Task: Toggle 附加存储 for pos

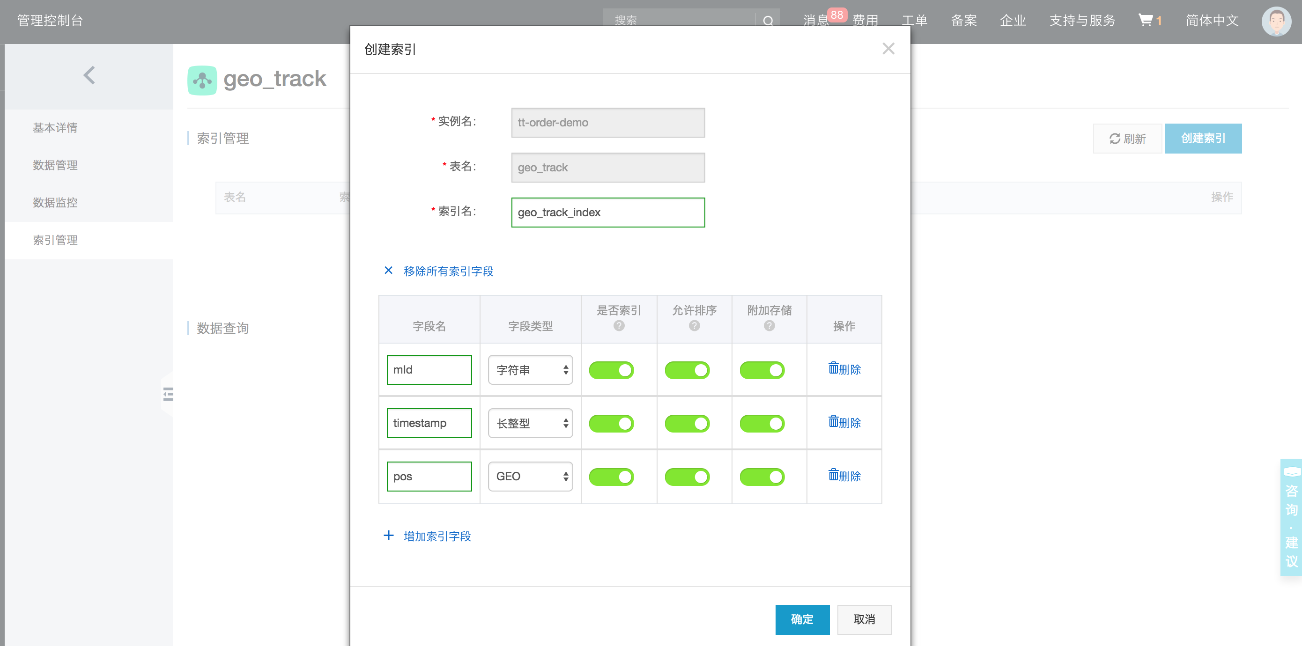Action: [762, 477]
